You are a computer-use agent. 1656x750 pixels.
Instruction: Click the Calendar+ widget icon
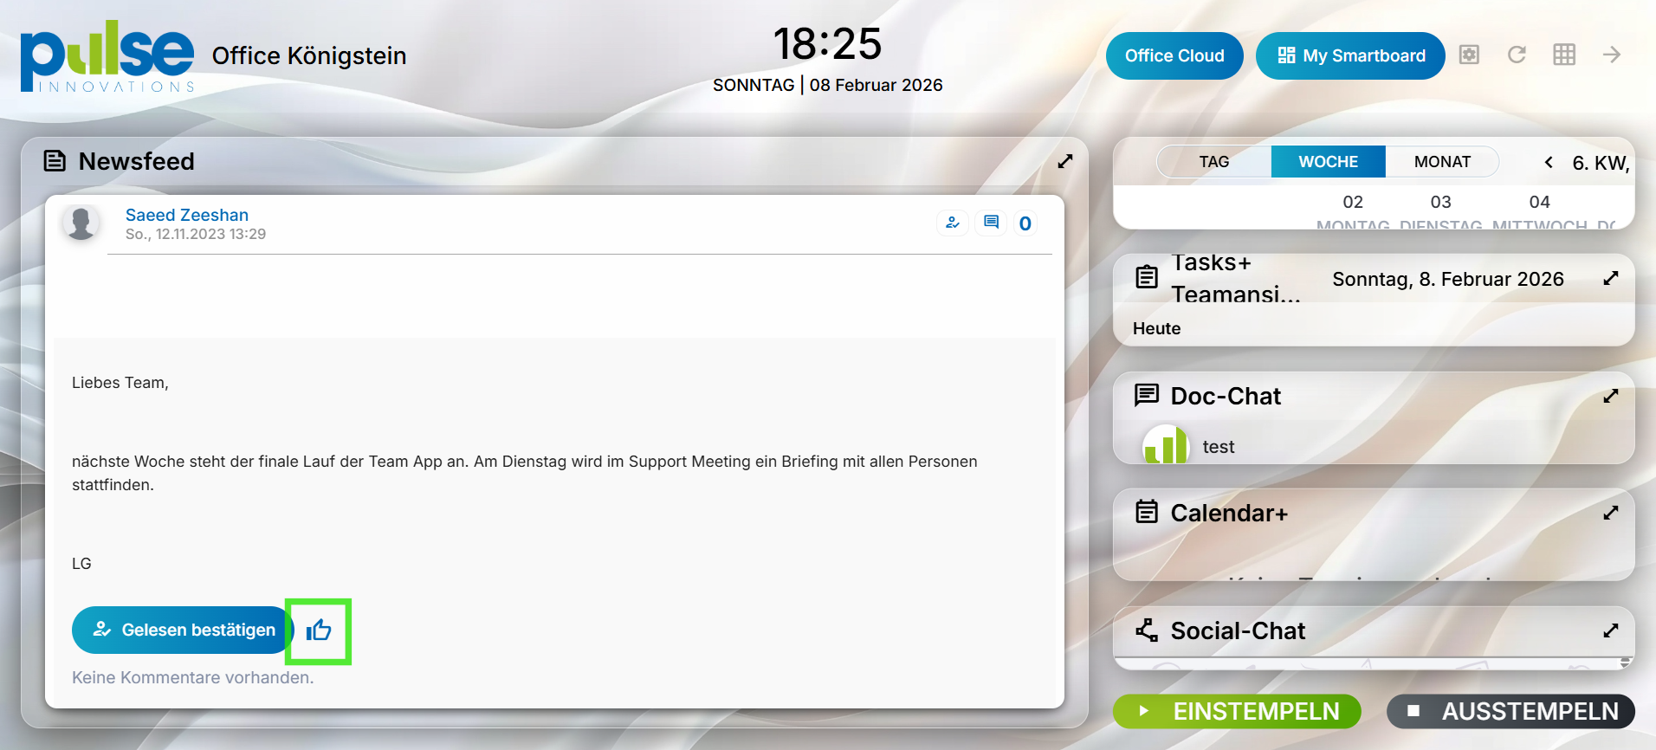point(1147,513)
